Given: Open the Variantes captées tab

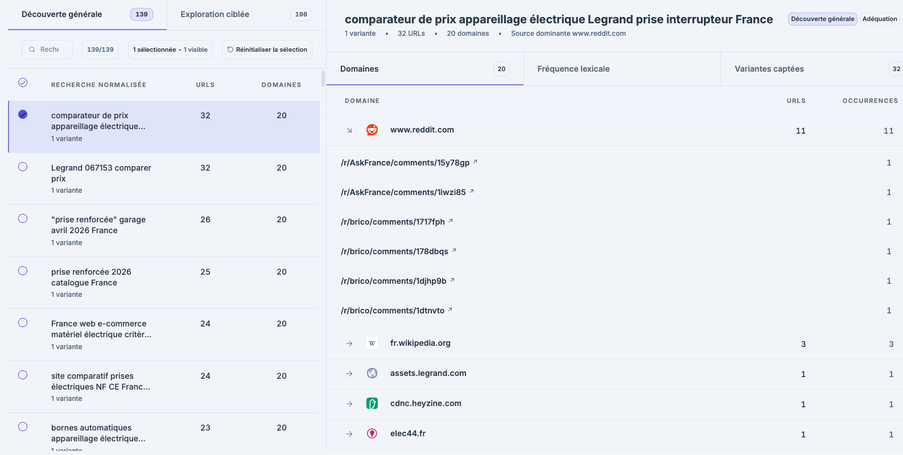Looking at the screenshot, I should point(812,69).
